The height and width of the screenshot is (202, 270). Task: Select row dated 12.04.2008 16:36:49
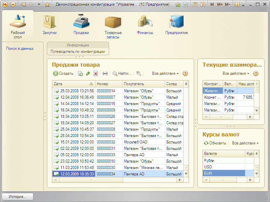tap(118, 97)
